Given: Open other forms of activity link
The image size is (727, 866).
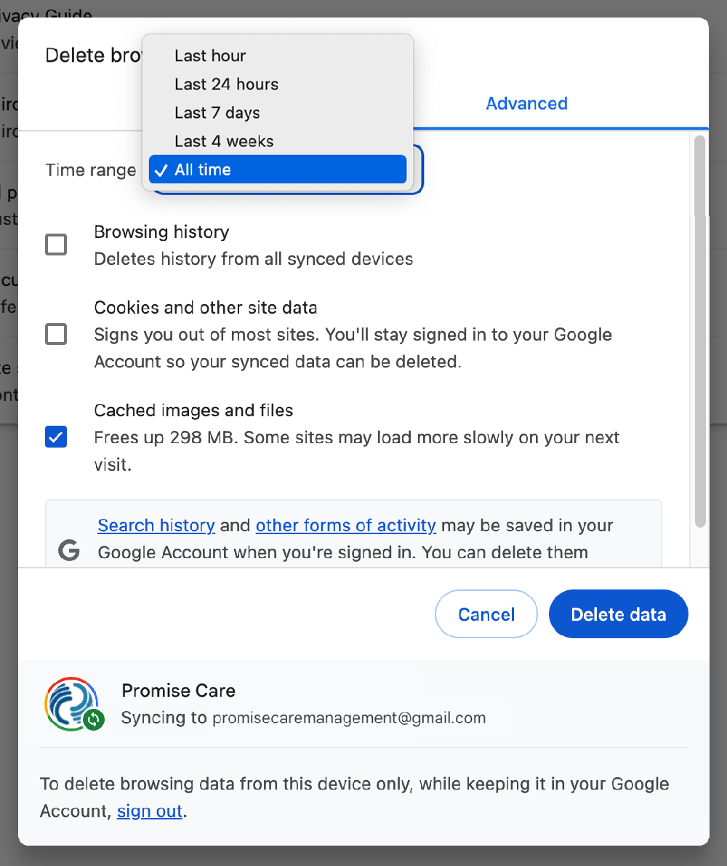Looking at the screenshot, I should (x=345, y=525).
